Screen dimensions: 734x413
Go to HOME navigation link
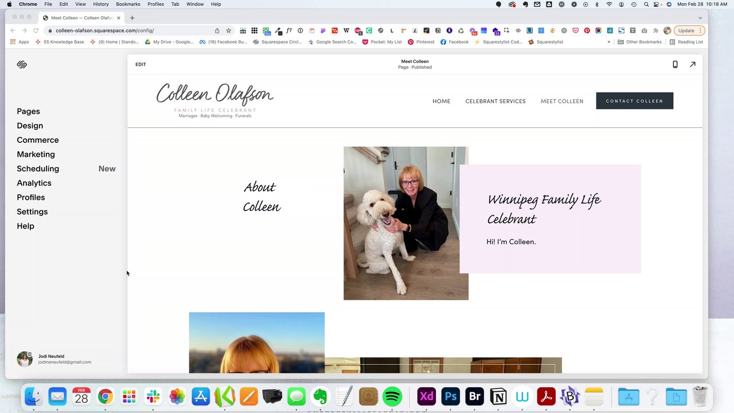point(442,101)
